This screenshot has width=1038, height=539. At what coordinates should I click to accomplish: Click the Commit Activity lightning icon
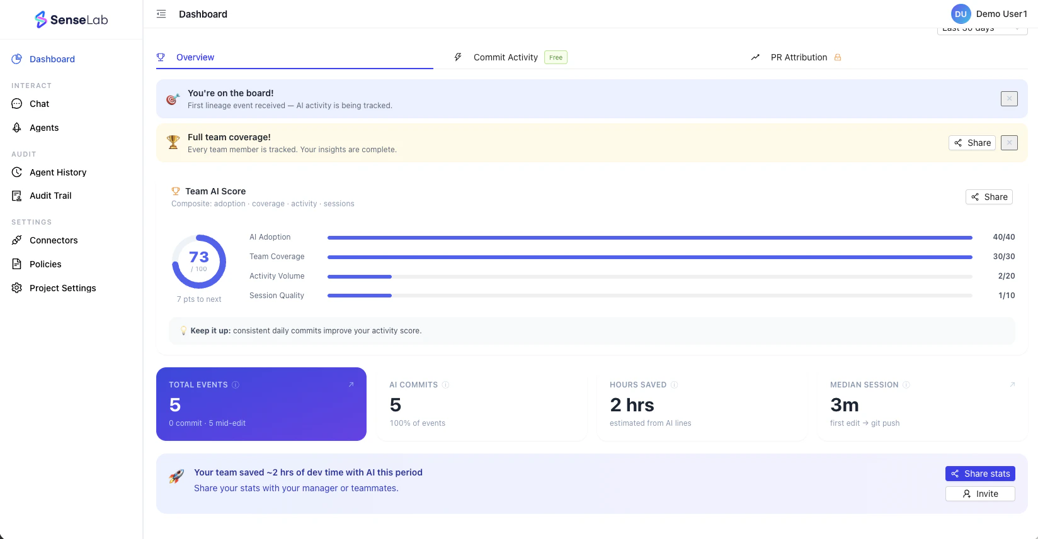(458, 57)
